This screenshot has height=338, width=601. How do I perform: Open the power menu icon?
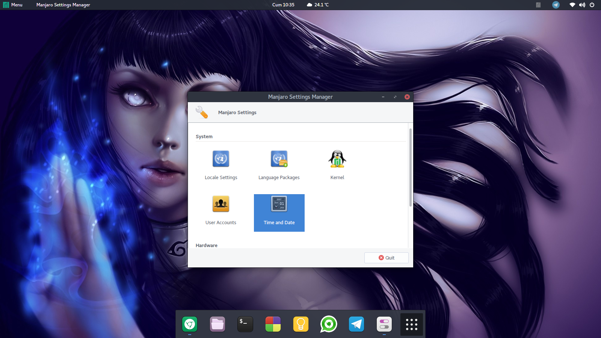tap(592, 5)
